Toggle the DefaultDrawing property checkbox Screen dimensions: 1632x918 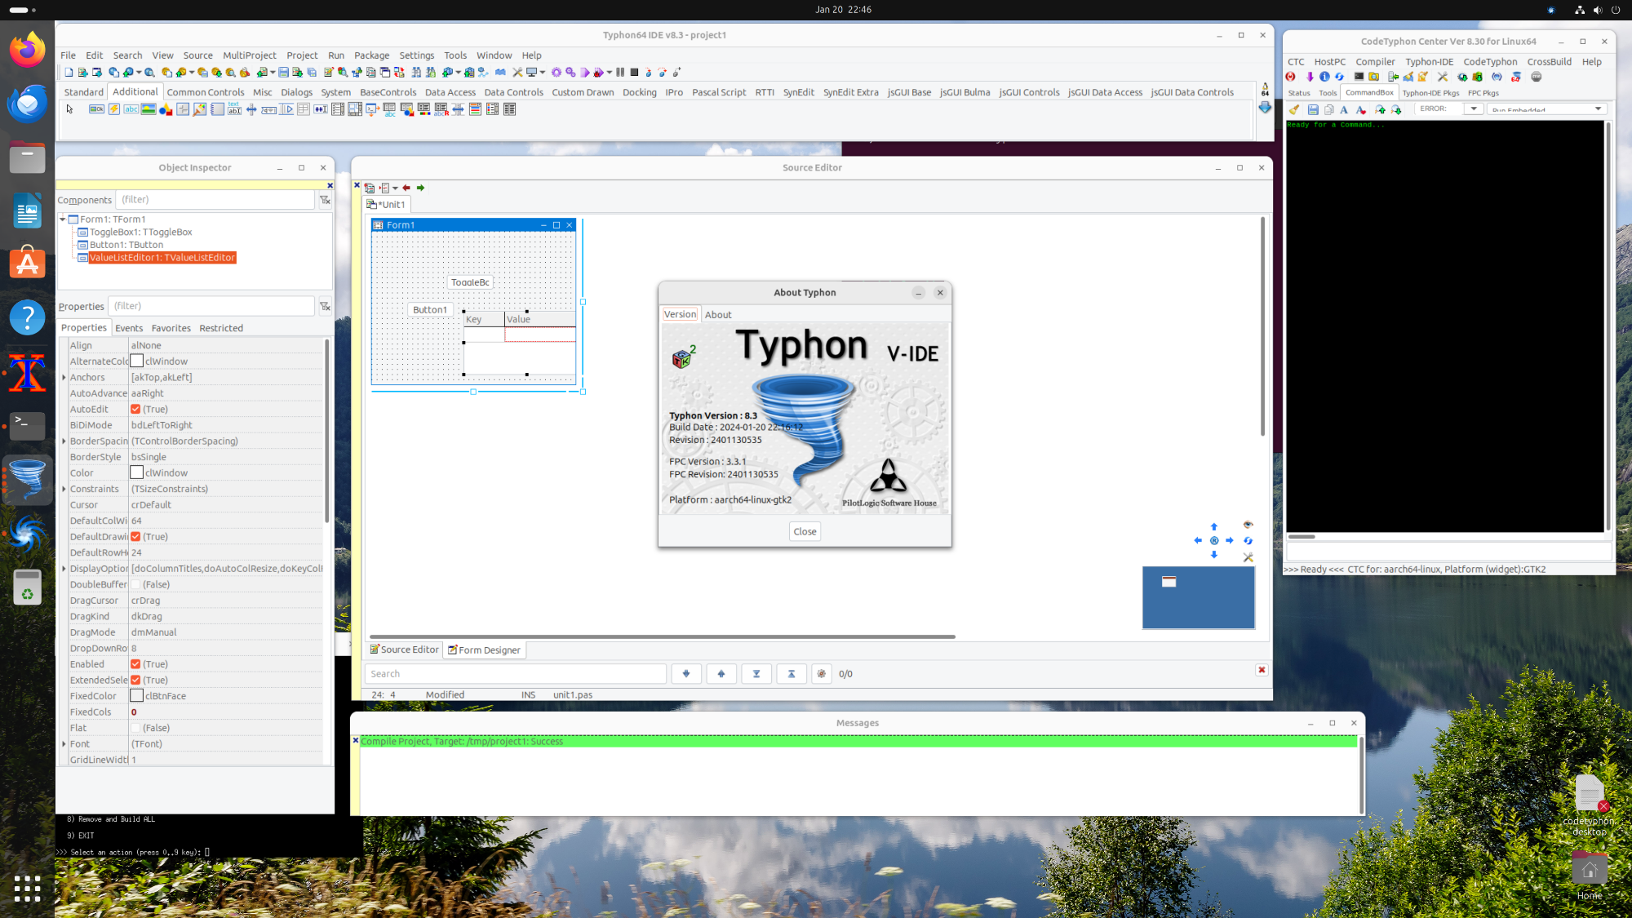(x=135, y=537)
